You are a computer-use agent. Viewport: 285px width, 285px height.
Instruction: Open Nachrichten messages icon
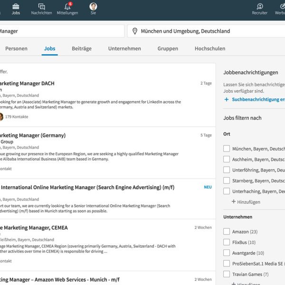(42, 7)
